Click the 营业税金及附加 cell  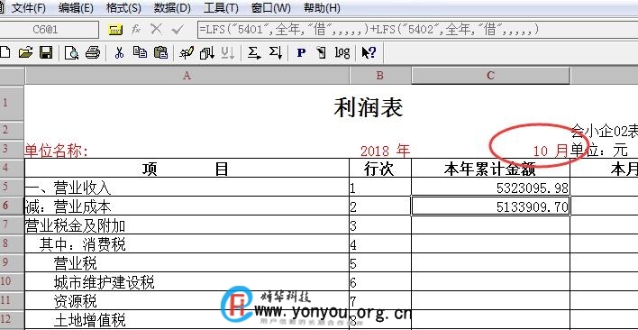187,225
